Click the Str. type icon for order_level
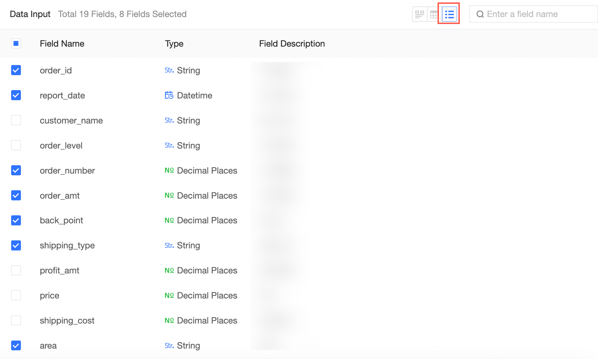This screenshot has height=359, width=598. 169,145
